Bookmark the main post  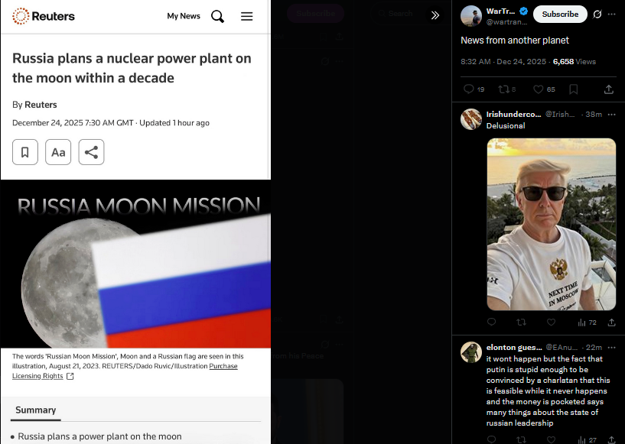[574, 89]
